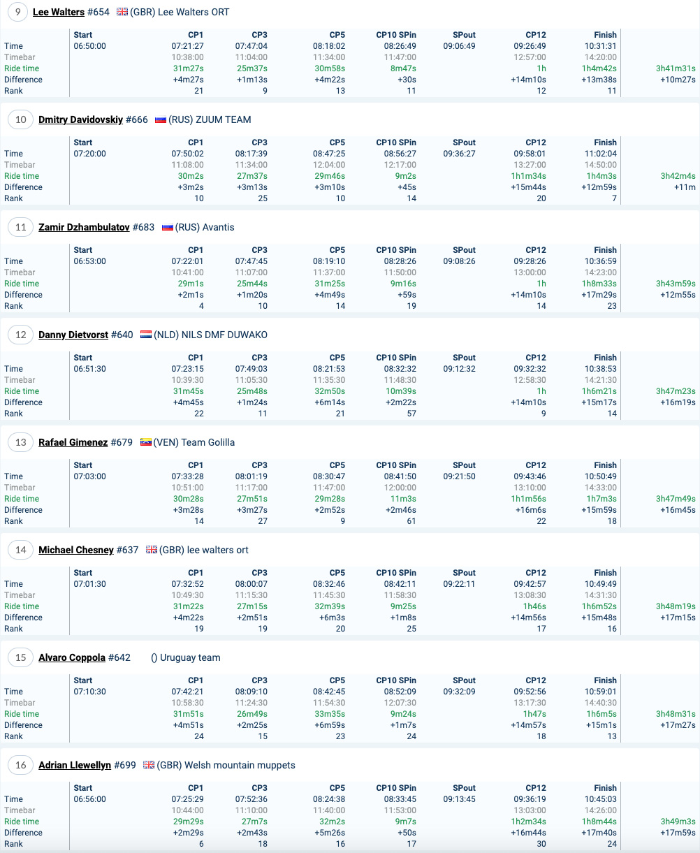Open Michael Chesney rider link

click(x=76, y=550)
